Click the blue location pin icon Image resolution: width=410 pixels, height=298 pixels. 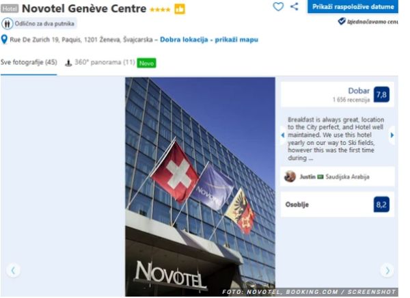4,40
